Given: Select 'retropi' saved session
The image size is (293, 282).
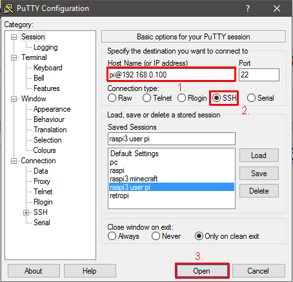Looking at the screenshot, I should (x=171, y=196).
